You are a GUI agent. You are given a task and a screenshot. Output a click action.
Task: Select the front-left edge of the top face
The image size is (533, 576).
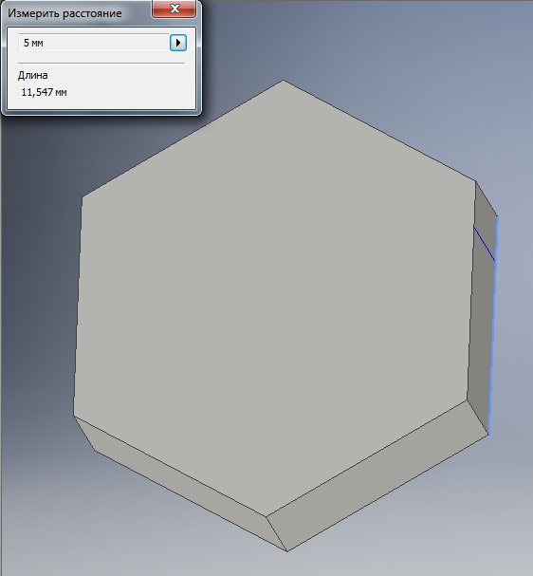coord(170,467)
